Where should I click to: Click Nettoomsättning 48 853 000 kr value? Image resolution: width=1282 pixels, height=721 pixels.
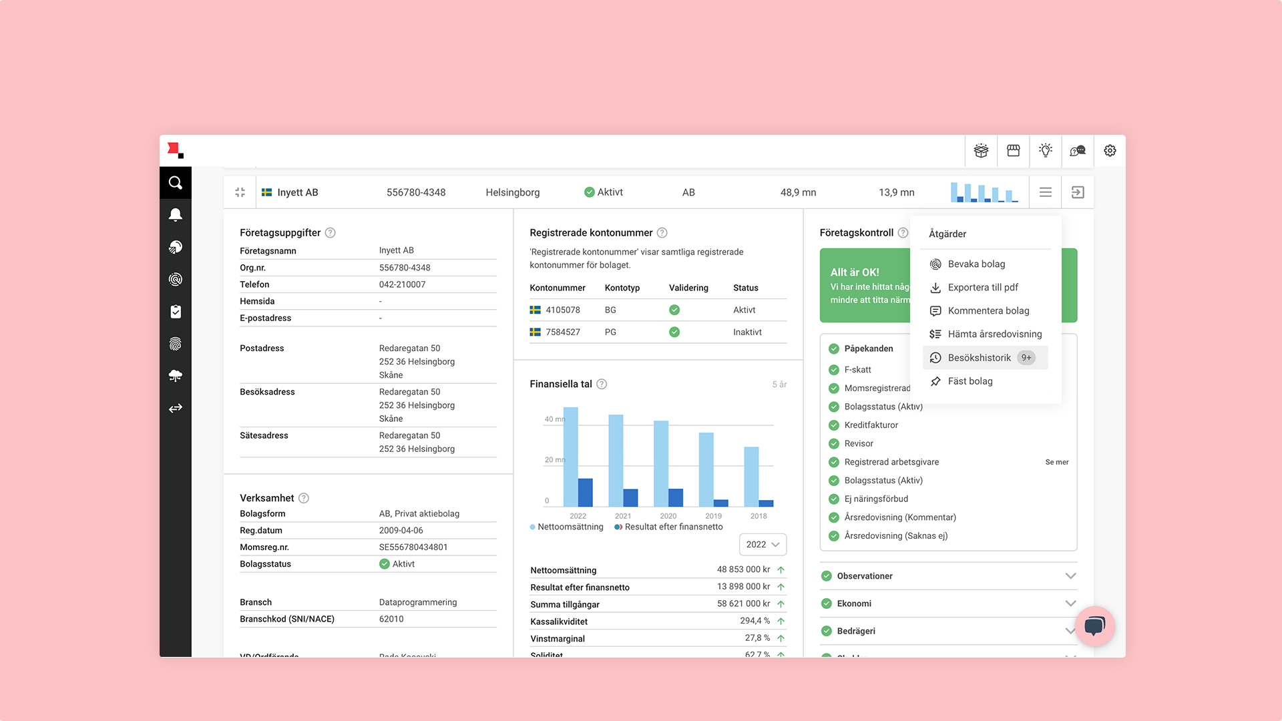(743, 569)
